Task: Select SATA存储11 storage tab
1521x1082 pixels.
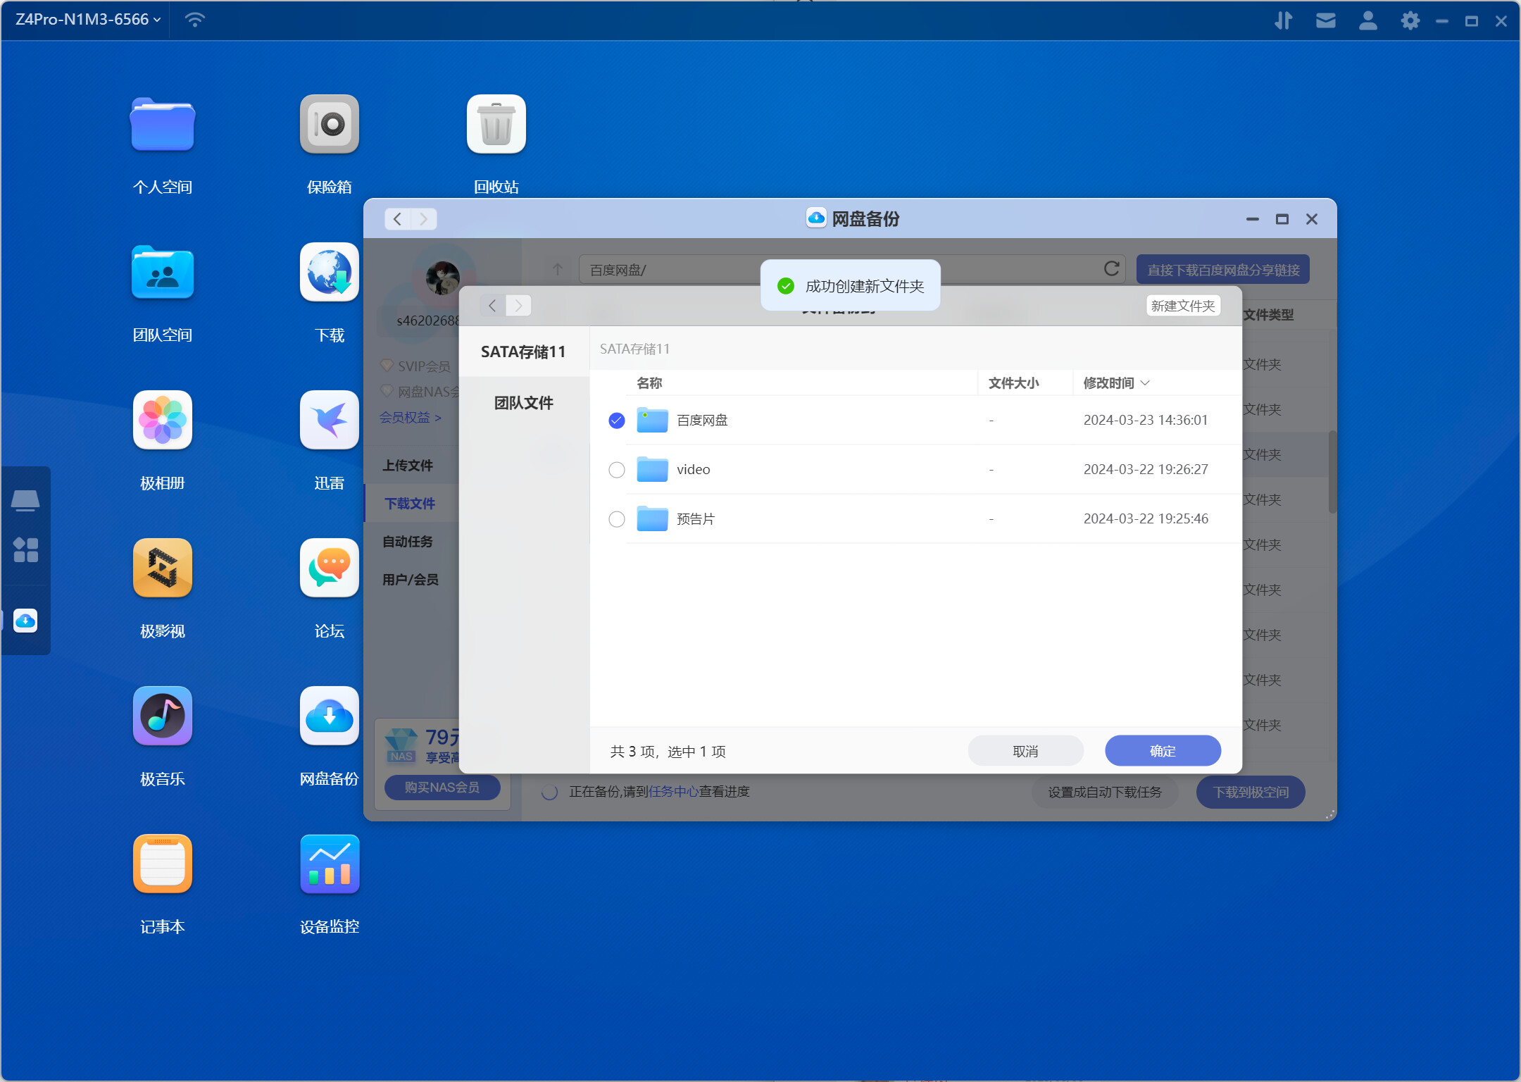Action: click(x=523, y=352)
